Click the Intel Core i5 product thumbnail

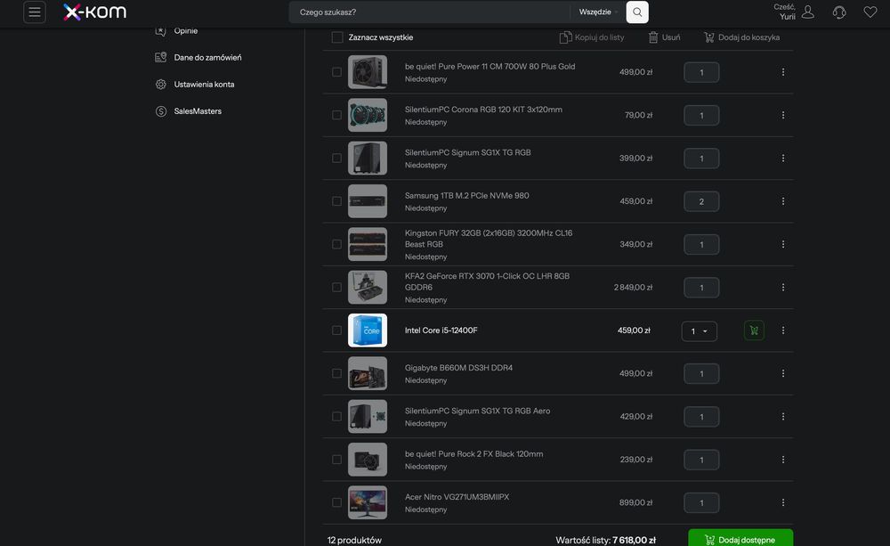point(368,330)
